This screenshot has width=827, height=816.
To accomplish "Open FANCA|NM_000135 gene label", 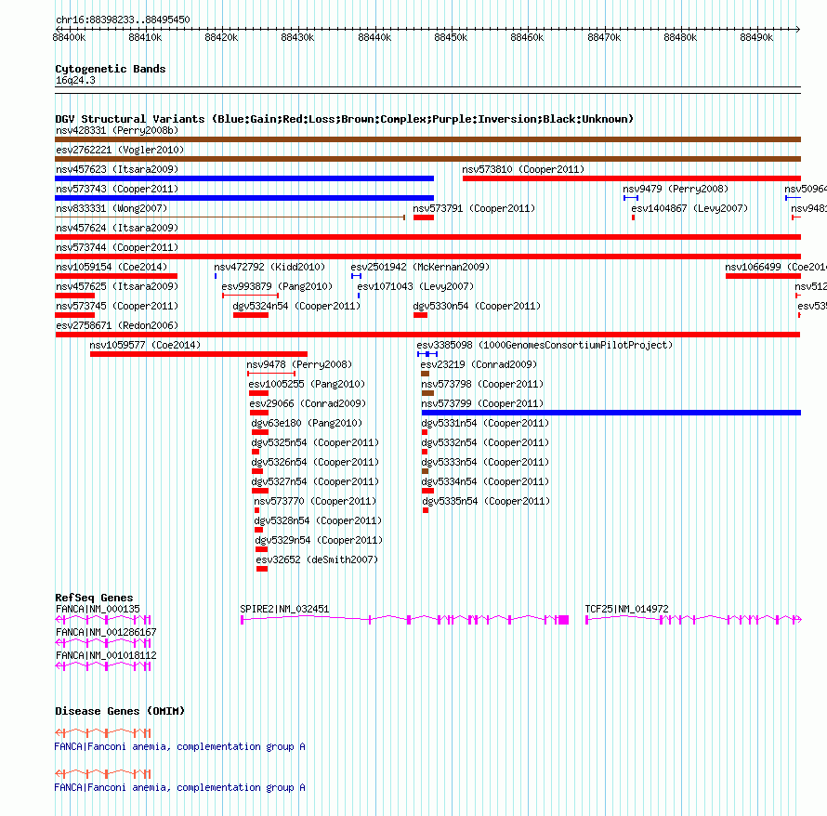I will pos(98,609).
